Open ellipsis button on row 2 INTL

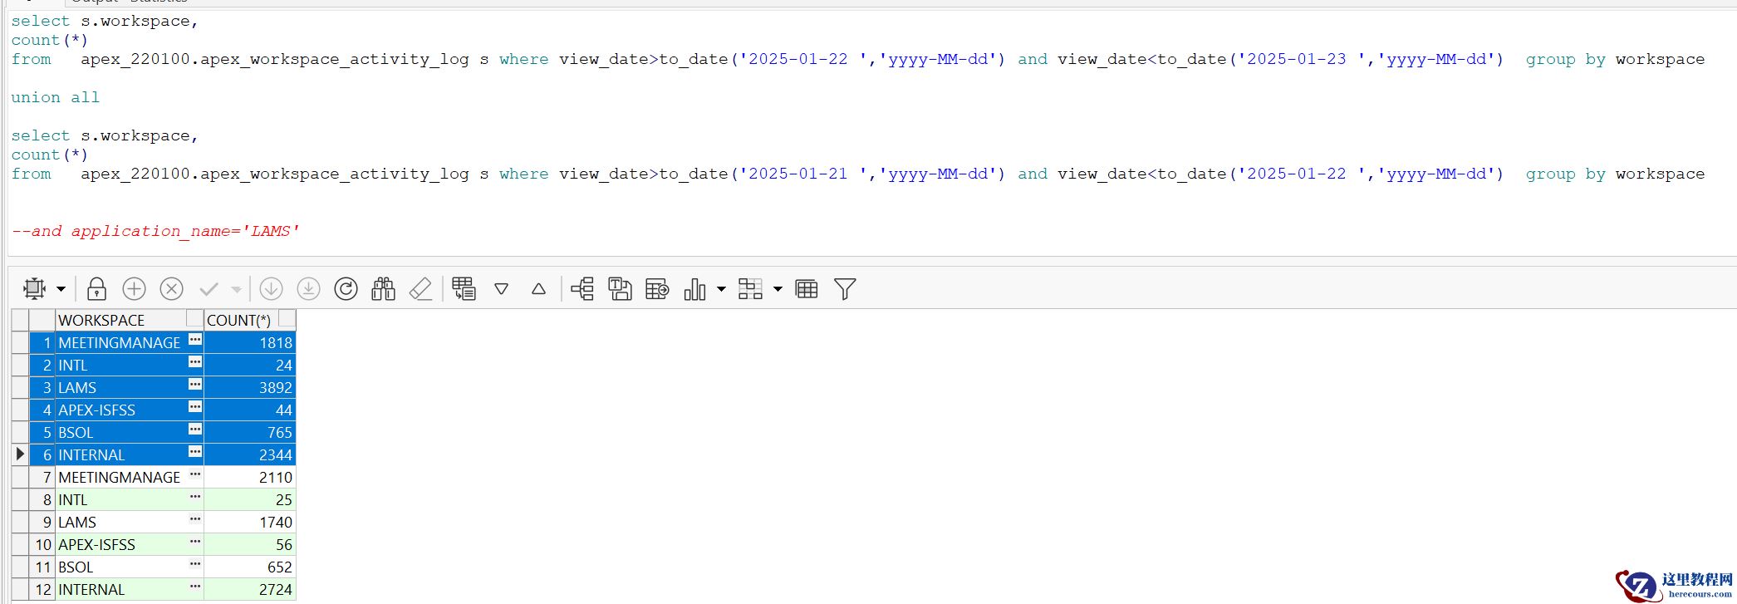click(x=195, y=361)
